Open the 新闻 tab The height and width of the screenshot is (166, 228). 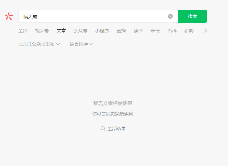click(189, 31)
